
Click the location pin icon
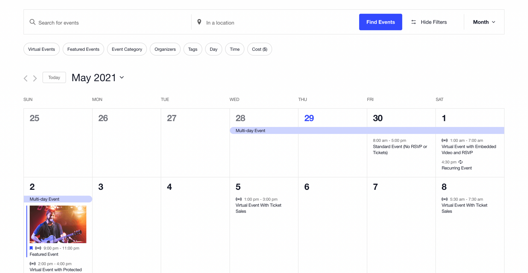[x=199, y=22]
